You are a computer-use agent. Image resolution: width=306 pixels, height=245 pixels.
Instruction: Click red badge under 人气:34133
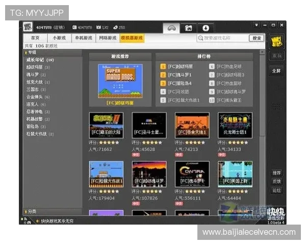pos(222,155)
